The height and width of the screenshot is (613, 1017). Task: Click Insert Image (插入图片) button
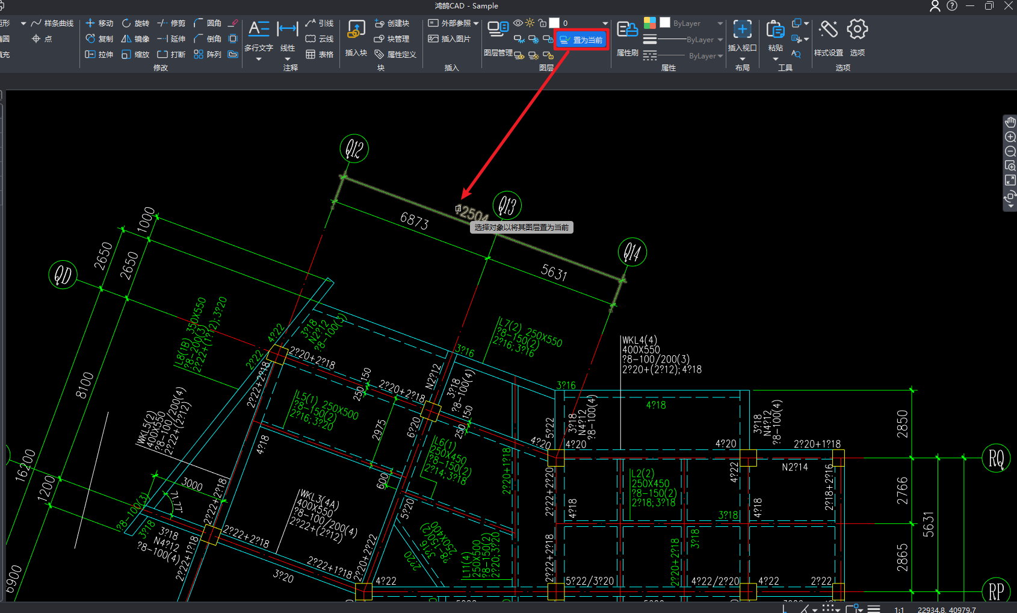tap(449, 39)
